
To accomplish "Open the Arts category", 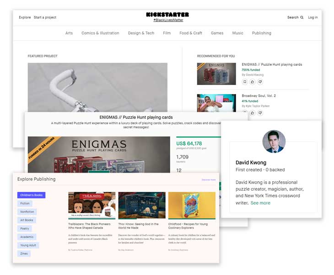I will [x=69, y=33].
